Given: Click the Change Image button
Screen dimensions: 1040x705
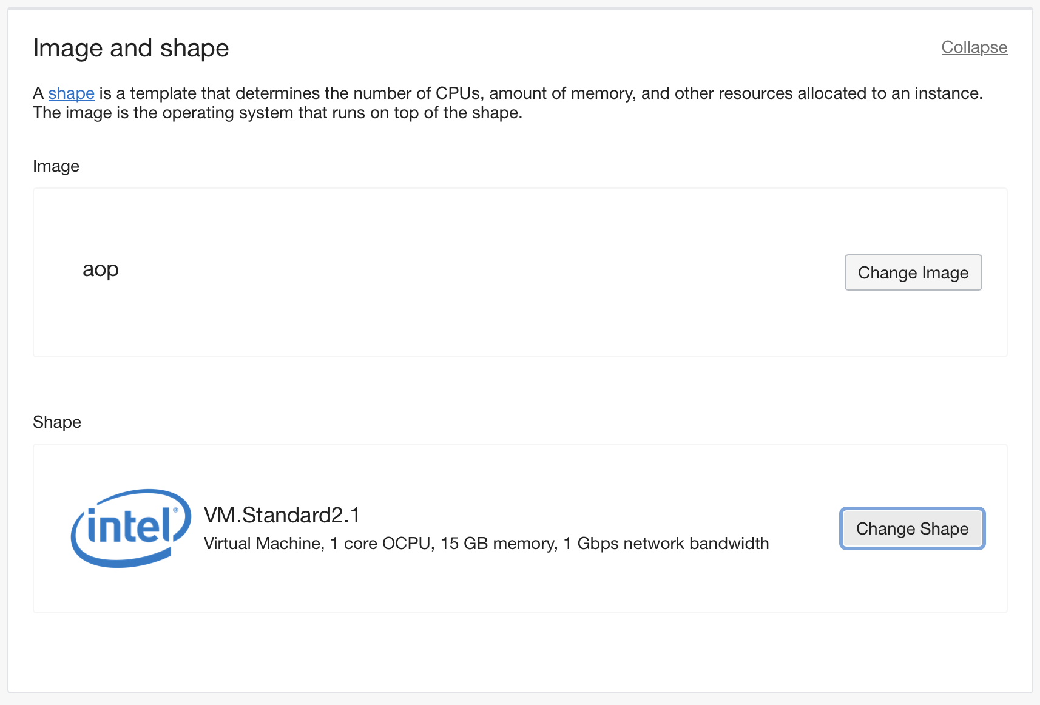Looking at the screenshot, I should (x=913, y=272).
